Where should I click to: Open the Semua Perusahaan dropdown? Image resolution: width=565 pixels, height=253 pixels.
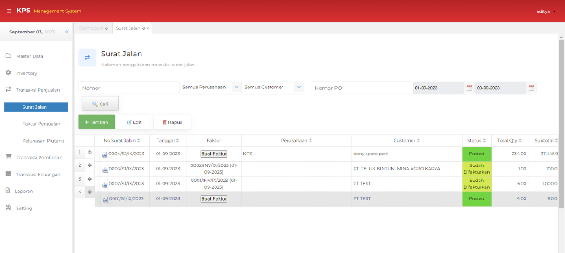click(x=236, y=87)
